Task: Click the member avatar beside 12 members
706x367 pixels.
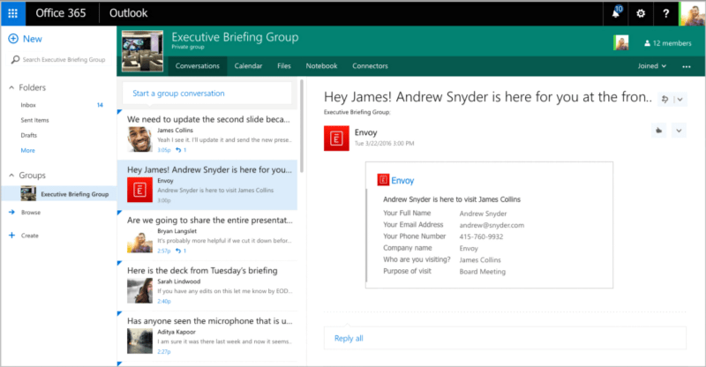Action: click(621, 42)
